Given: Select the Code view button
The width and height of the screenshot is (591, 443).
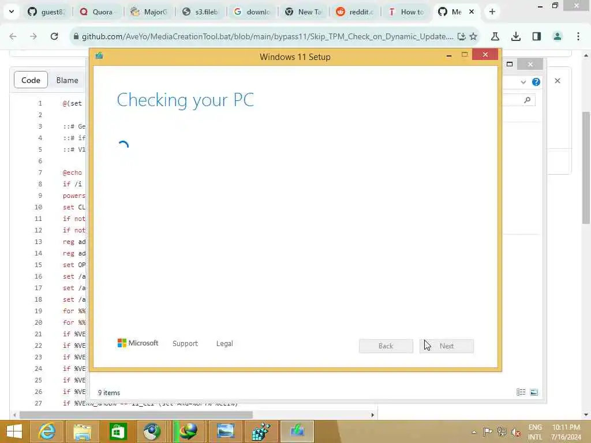Looking at the screenshot, I should click(x=31, y=80).
